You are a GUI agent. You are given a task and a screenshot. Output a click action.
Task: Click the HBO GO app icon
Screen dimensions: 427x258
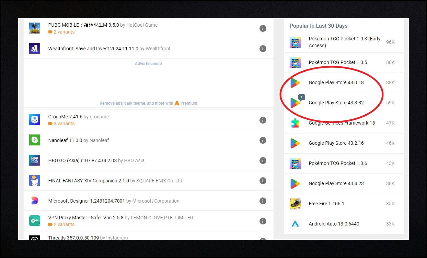[x=35, y=160]
